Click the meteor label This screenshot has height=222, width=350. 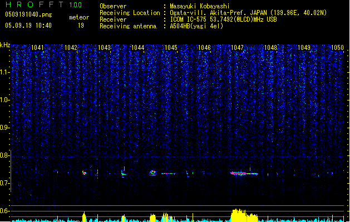click(x=79, y=17)
